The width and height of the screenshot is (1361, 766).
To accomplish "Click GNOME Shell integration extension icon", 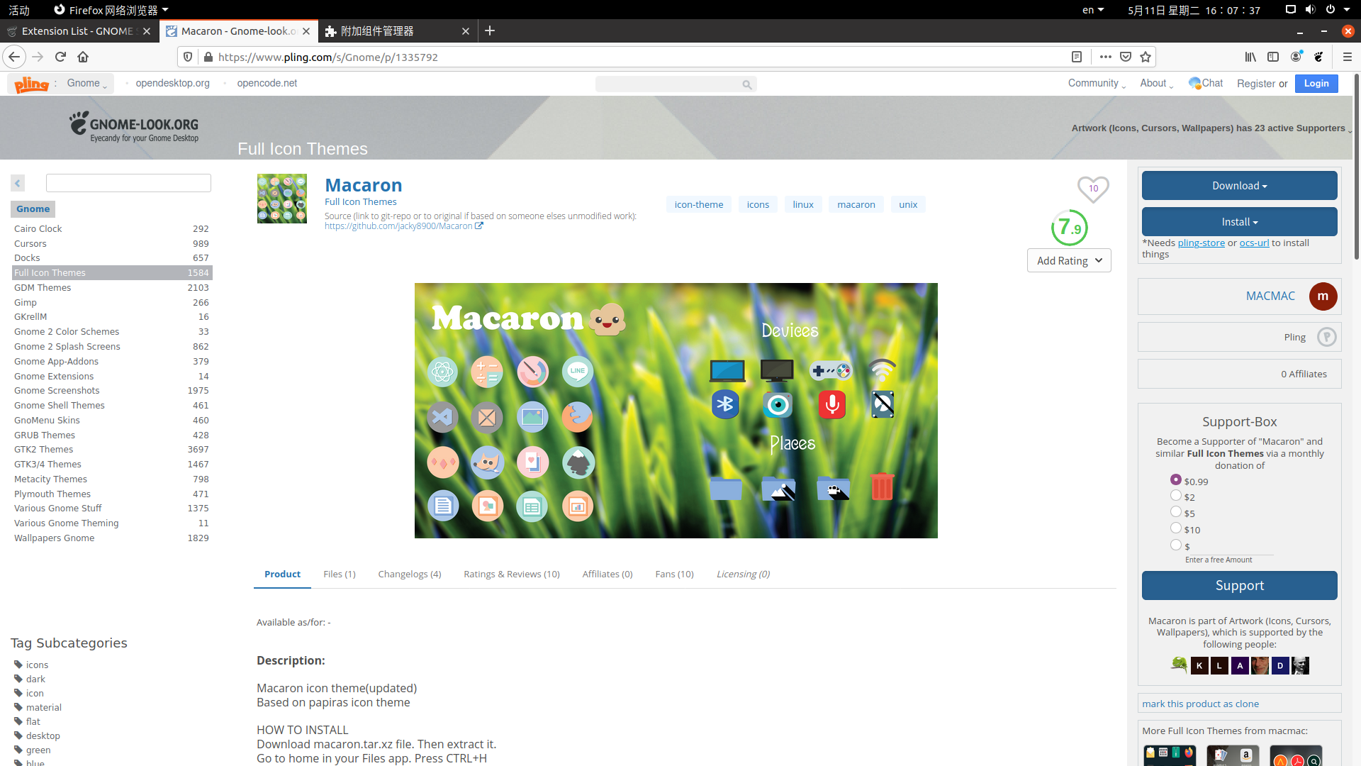I will 1319,57.
